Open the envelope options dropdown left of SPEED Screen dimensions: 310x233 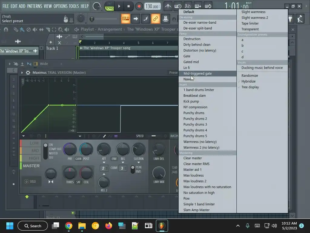[80, 136]
